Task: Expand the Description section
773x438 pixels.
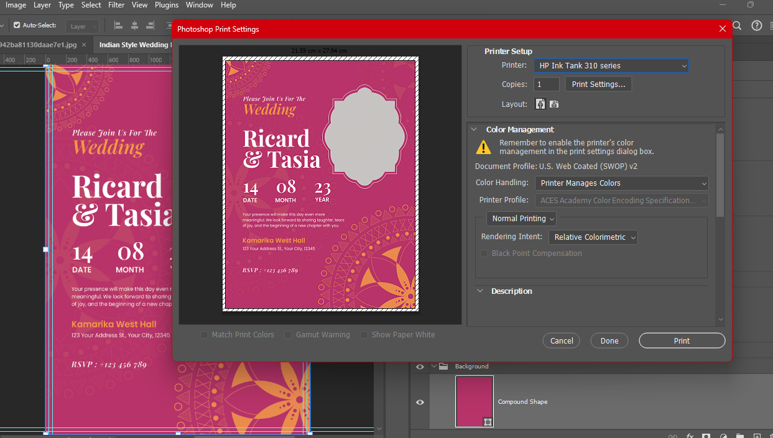Action: click(x=480, y=291)
